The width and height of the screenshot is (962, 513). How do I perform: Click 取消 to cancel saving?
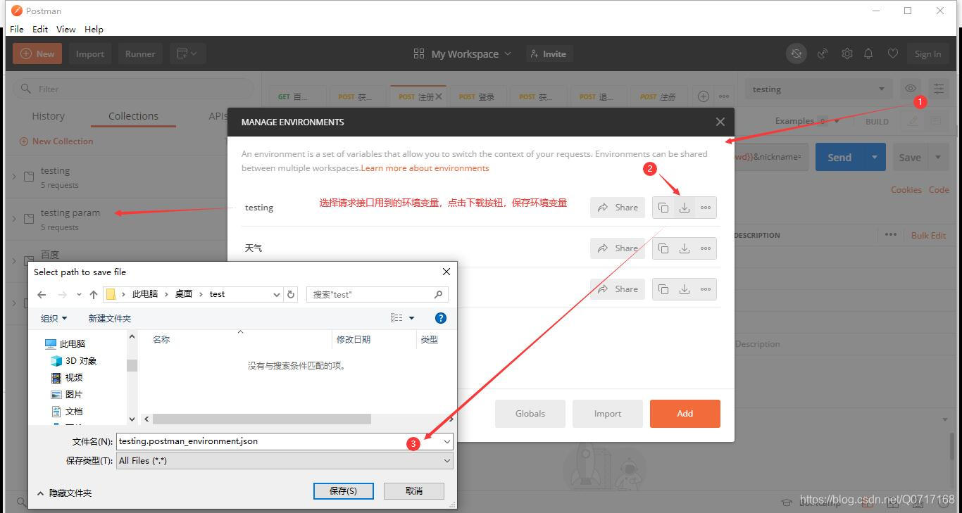point(414,490)
